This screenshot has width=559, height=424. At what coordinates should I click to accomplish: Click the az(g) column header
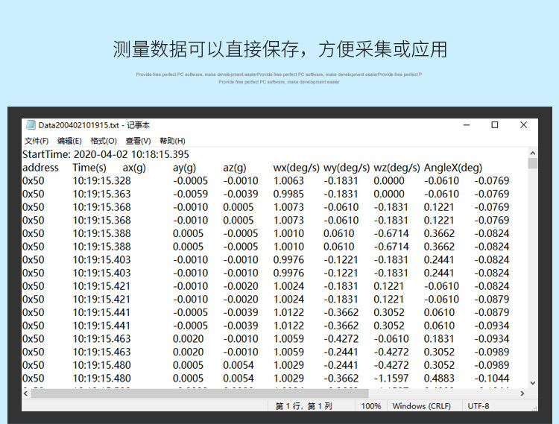(235, 168)
